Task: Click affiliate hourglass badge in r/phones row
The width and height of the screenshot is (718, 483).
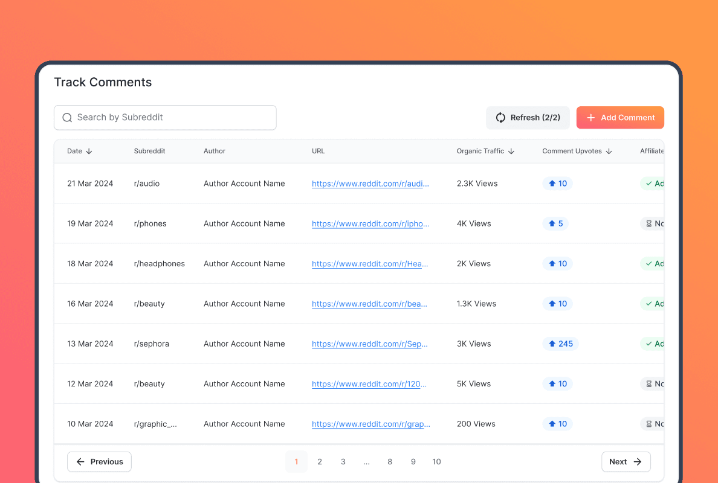Action: pos(652,223)
